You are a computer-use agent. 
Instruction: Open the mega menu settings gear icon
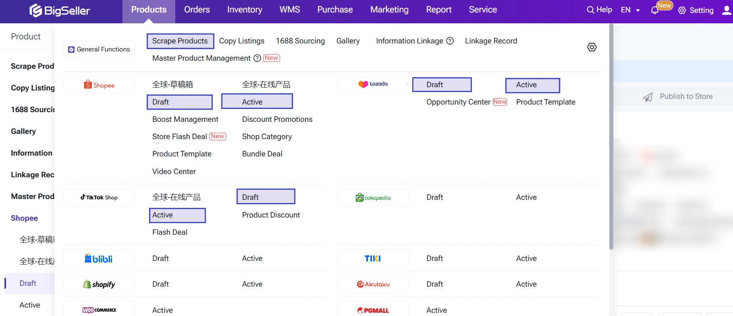592,47
